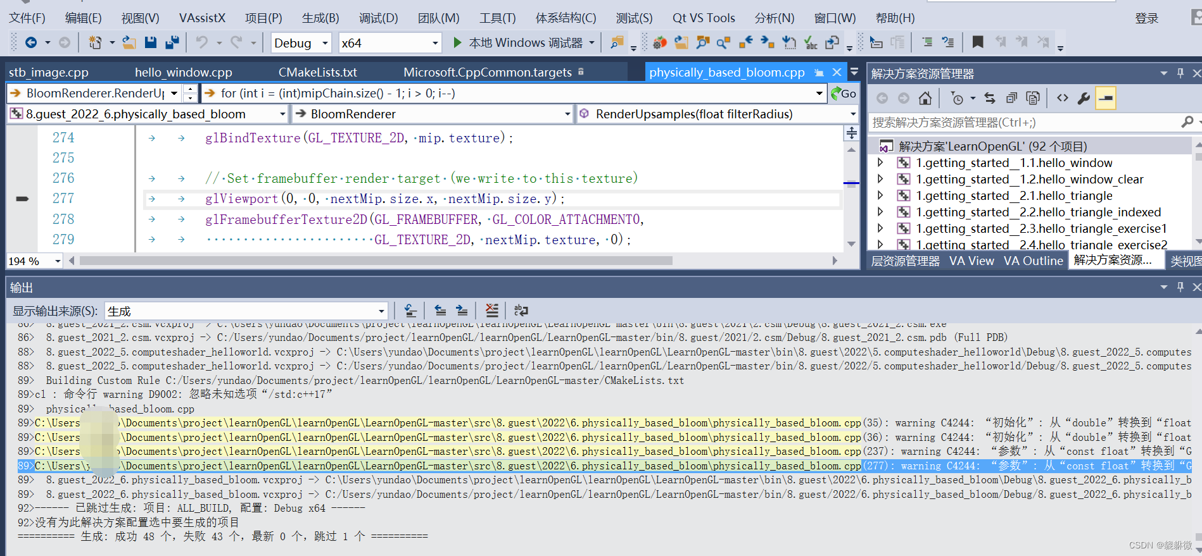Click the VA context stepper up arrow
The width and height of the screenshot is (1202, 556).
coord(190,89)
